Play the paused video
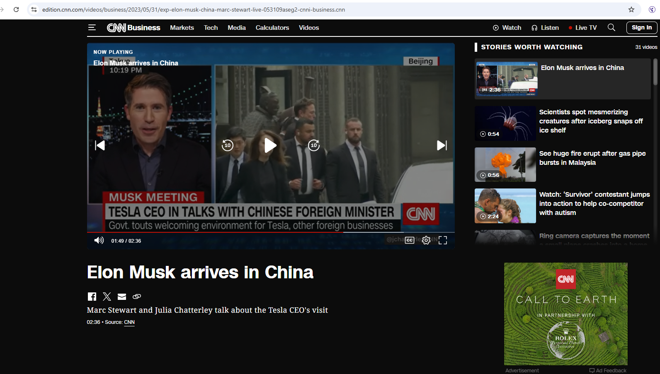 [270, 145]
